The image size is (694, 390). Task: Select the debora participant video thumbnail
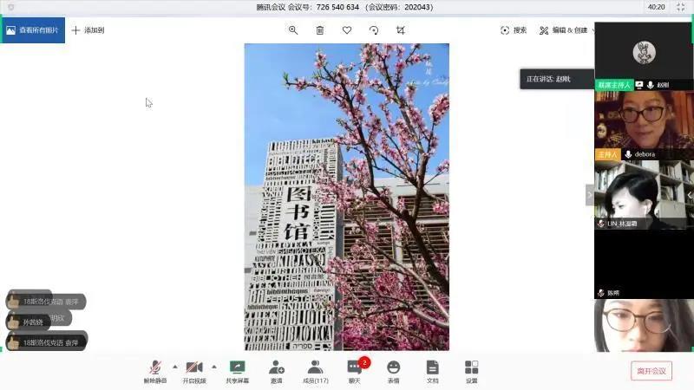point(643,126)
